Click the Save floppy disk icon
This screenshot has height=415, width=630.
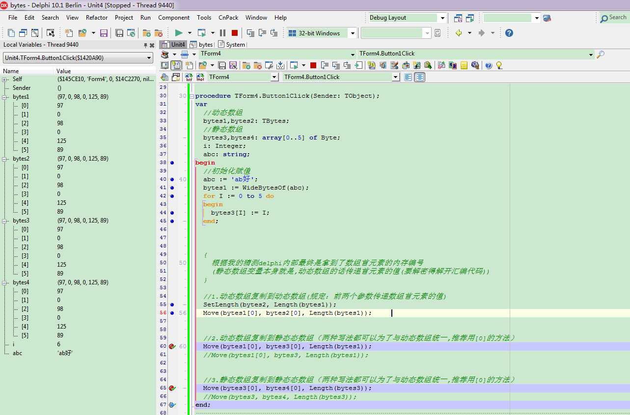[x=104, y=33]
